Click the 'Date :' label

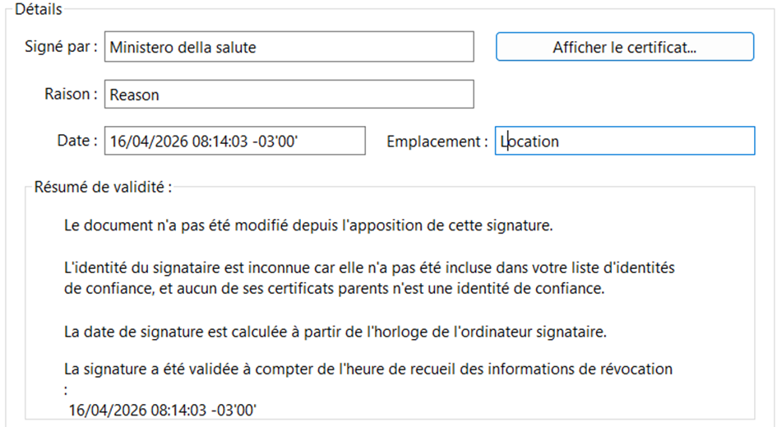[x=77, y=141]
